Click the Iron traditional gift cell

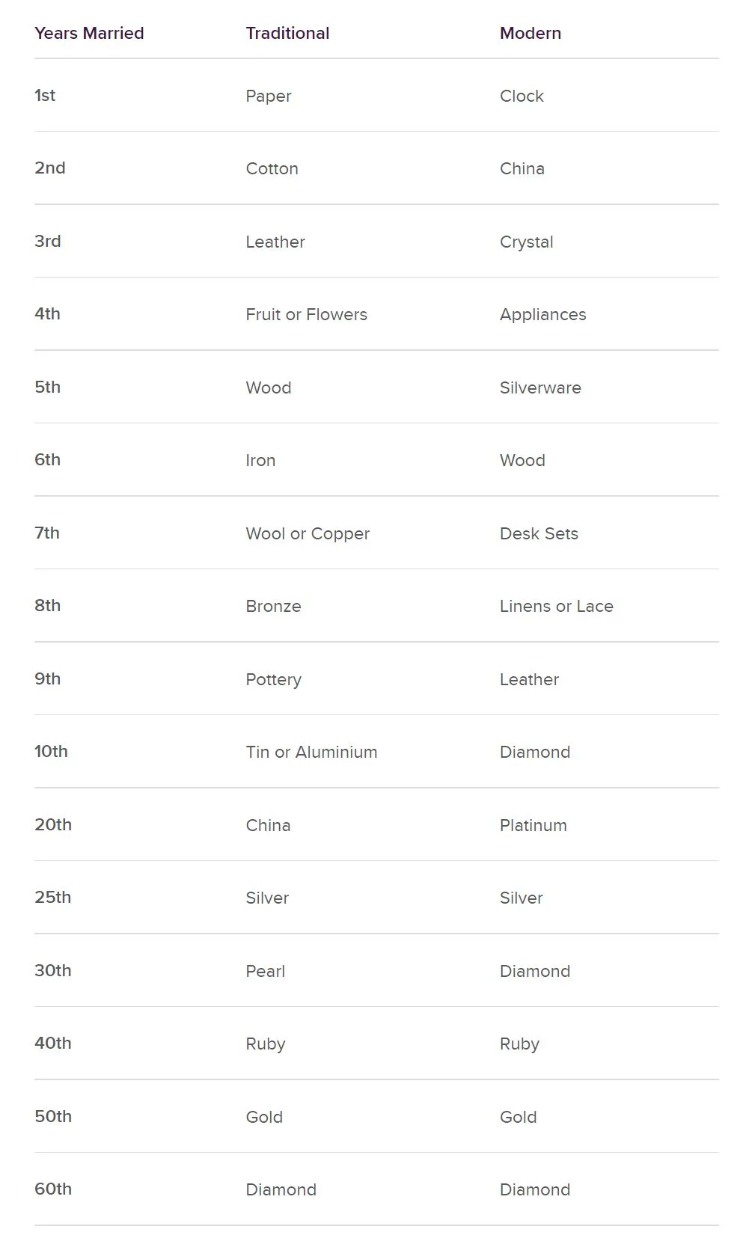point(260,460)
